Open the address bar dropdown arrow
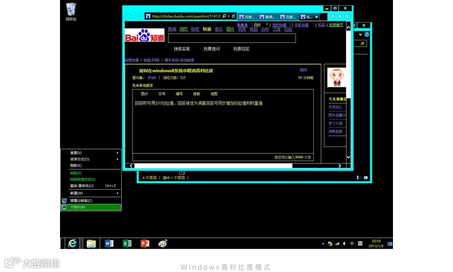Viewport: 453px width, 272px height. 229,16
